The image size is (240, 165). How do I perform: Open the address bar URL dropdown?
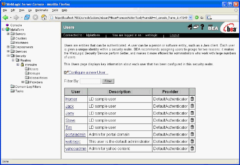pyautogui.click(x=190, y=17)
